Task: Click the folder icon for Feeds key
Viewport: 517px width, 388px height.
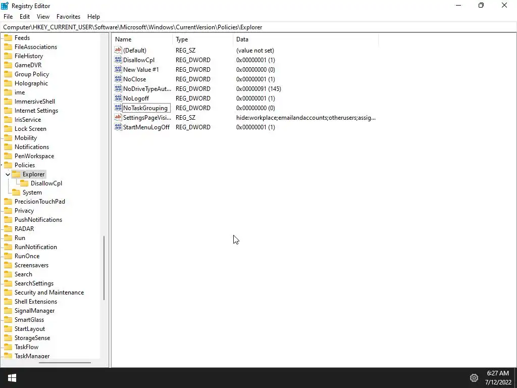Action: [8, 37]
